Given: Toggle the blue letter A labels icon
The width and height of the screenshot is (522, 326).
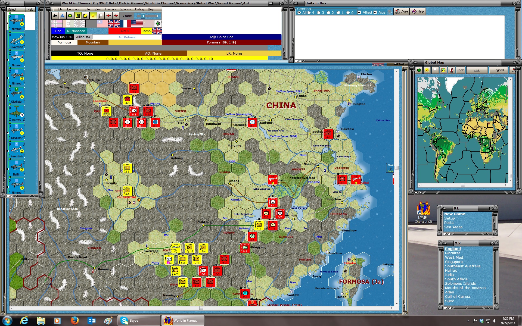Looking at the screenshot, I should 63,16.
